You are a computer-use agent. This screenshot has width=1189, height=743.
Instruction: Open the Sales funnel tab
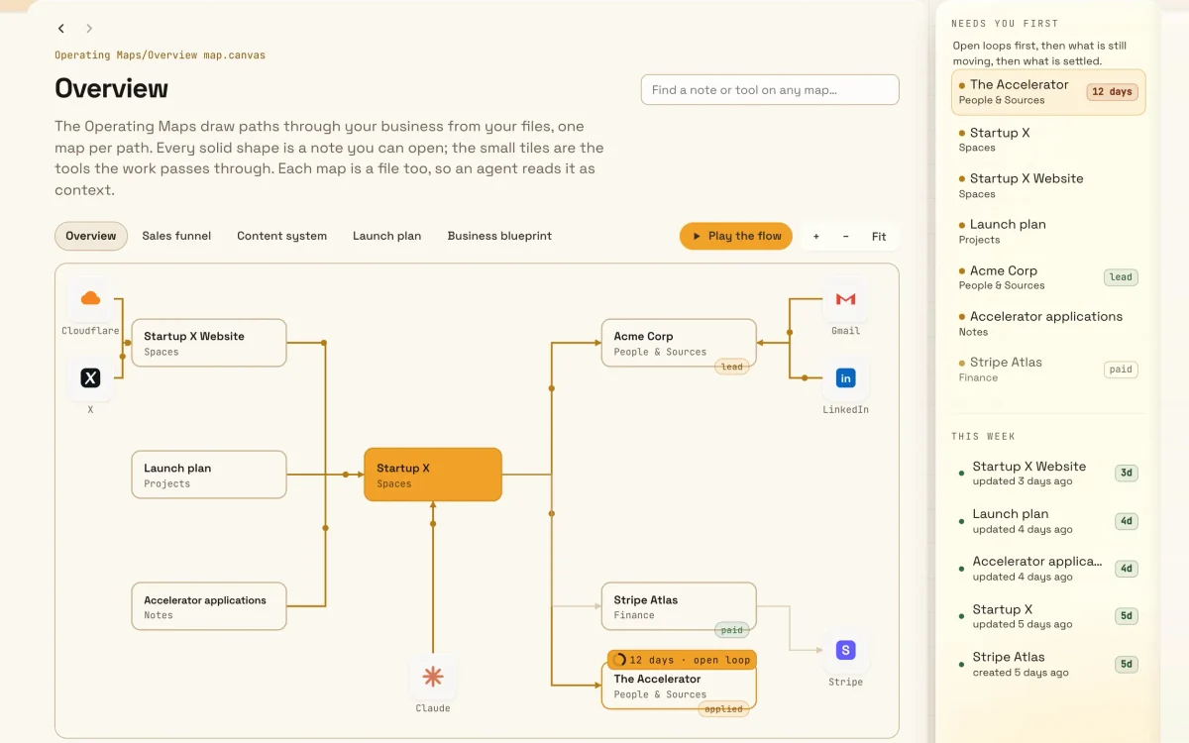176,236
